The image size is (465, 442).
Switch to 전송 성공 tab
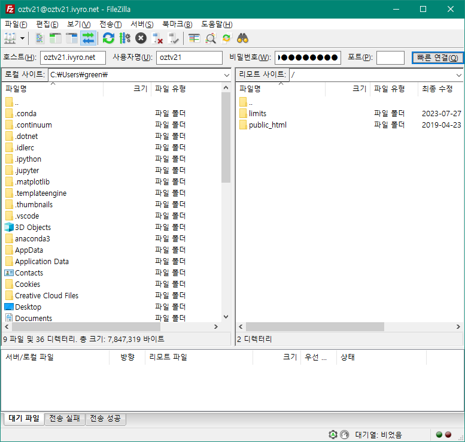point(105,419)
